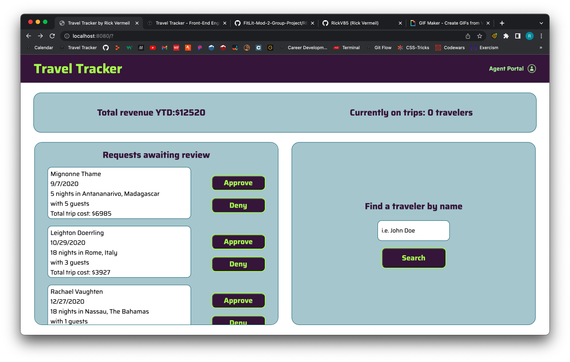Open the Chrome extensions puzzle-piece icon
Viewport: 570px width, 362px height.
point(506,36)
